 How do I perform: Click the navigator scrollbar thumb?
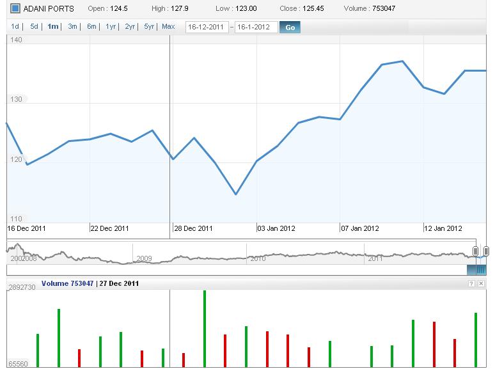(x=480, y=271)
